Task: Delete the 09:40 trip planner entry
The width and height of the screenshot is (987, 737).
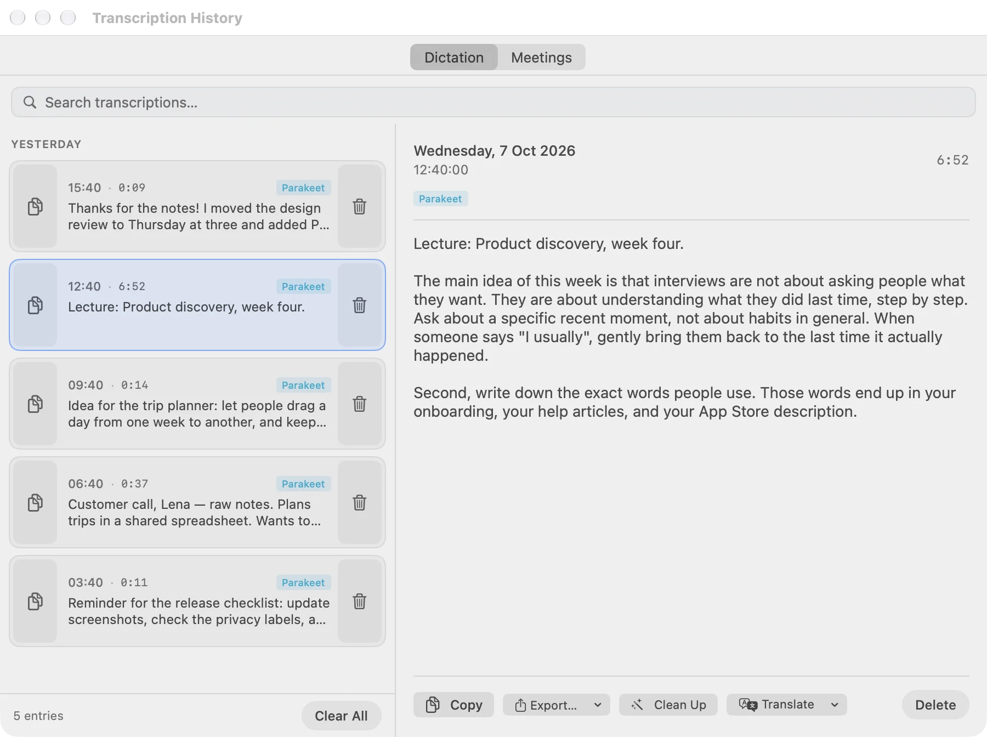Action: pyautogui.click(x=360, y=404)
